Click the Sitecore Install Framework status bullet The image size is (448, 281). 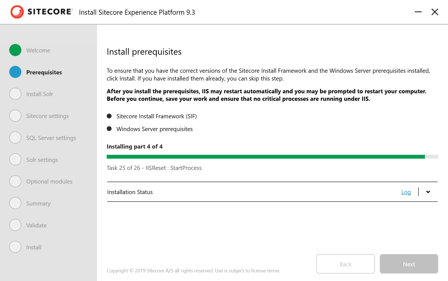point(109,116)
